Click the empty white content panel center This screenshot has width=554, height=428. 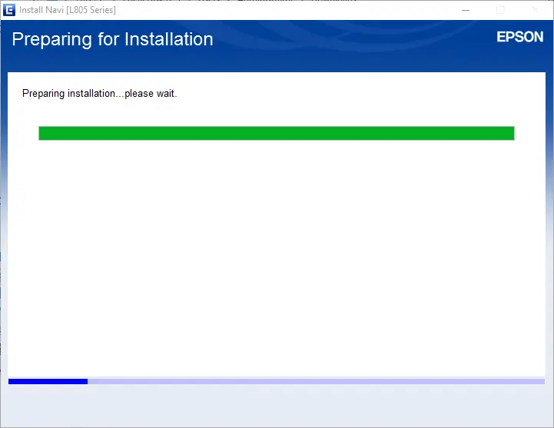tap(276, 254)
